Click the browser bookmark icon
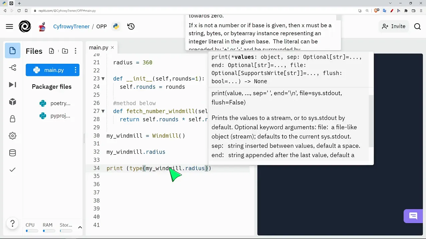This screenshot has width=426, height=239. click(x=26, y=11)
